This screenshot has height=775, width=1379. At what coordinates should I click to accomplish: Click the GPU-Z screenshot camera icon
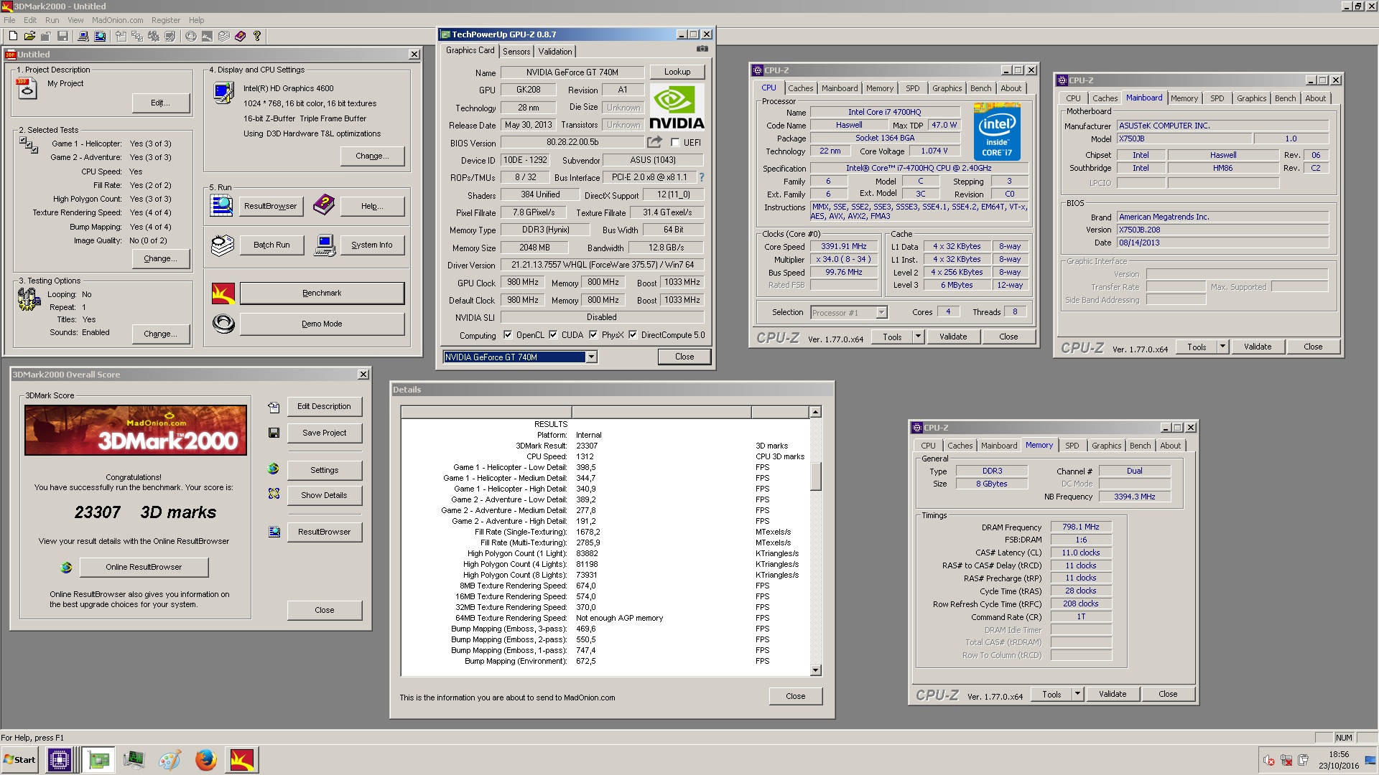(702, 49)
